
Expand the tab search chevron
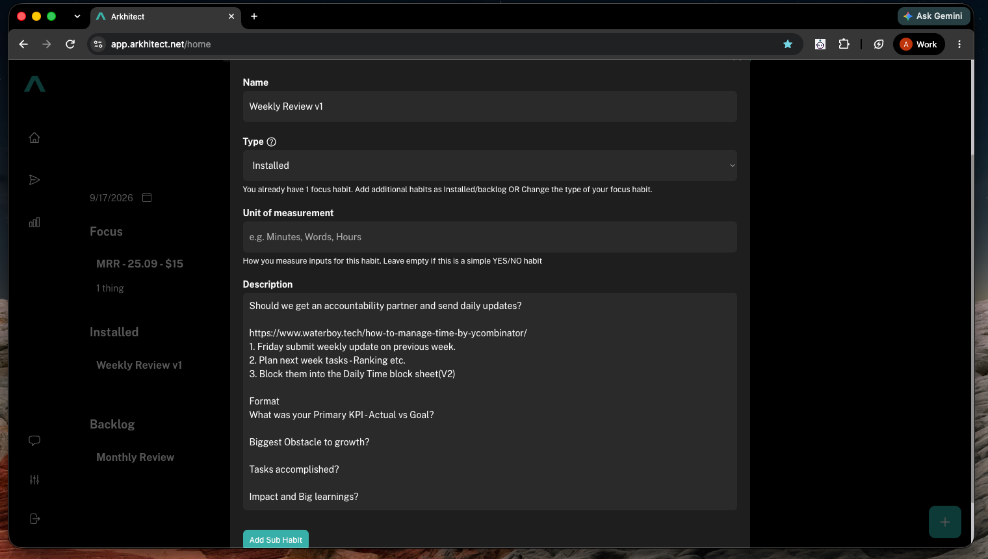(77, 16)
